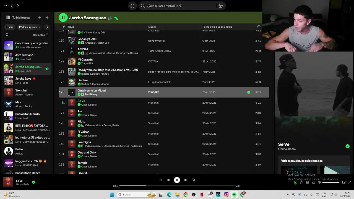This screenshot has height=199, width=354.
Task: Toggle shuffle in the player bar
Action: click(161, 180)
